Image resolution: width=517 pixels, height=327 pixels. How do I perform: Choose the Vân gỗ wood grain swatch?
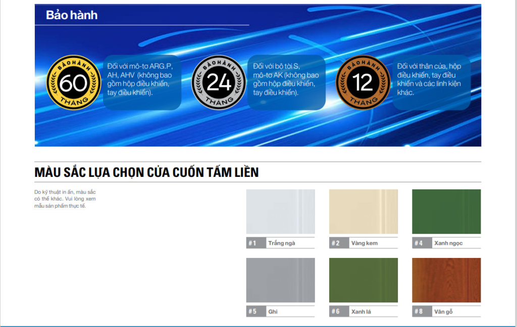pyautogui.click(x=446, y=280)
